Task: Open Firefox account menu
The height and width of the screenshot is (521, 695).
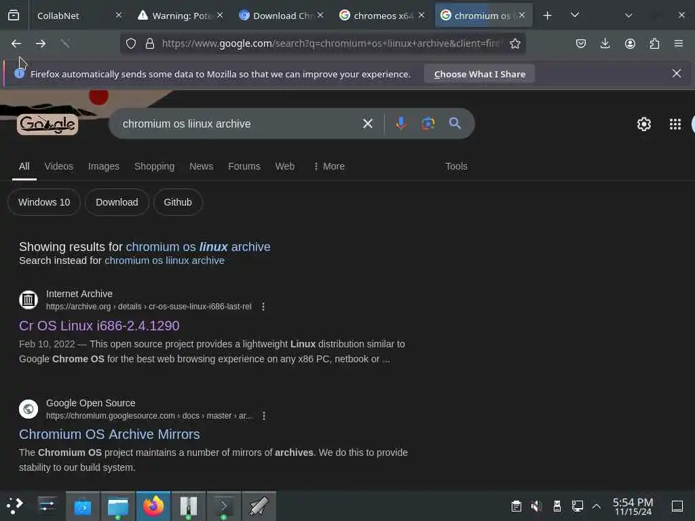Action: tap(630, 43)
